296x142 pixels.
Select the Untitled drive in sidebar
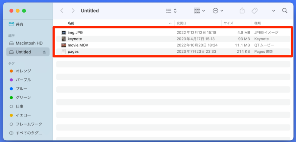click(x=28, y=52)
